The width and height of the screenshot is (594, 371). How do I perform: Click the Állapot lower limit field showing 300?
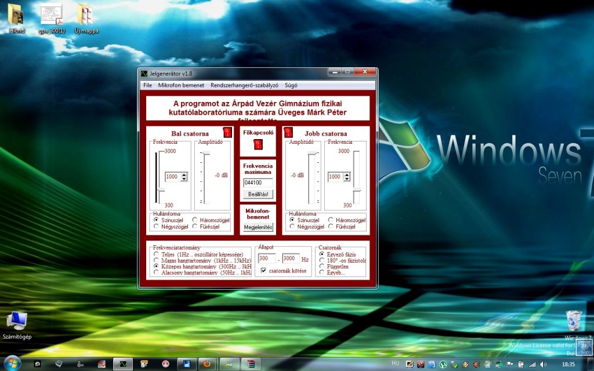[x=267, y=258]
